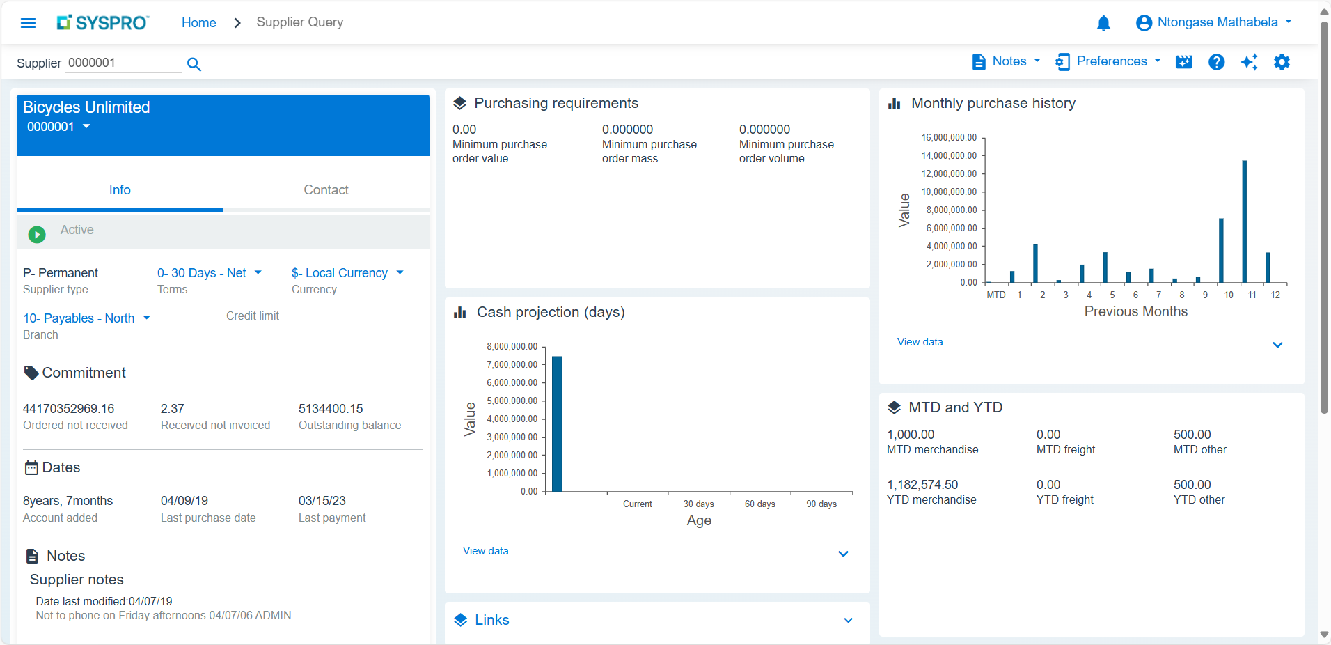Click the help question mark icon
Viewport: 1331px width, 645px height.
coord(1216,62)
